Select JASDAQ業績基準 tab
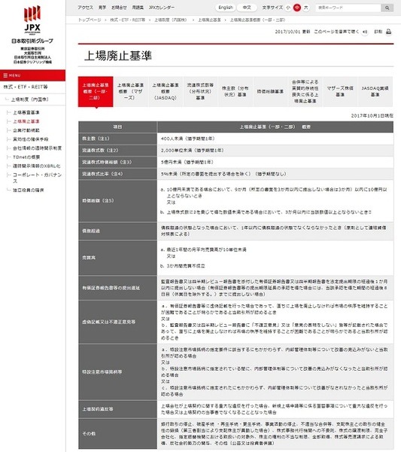The width and height of the screenshot is (401, 452). pos(375,91)
